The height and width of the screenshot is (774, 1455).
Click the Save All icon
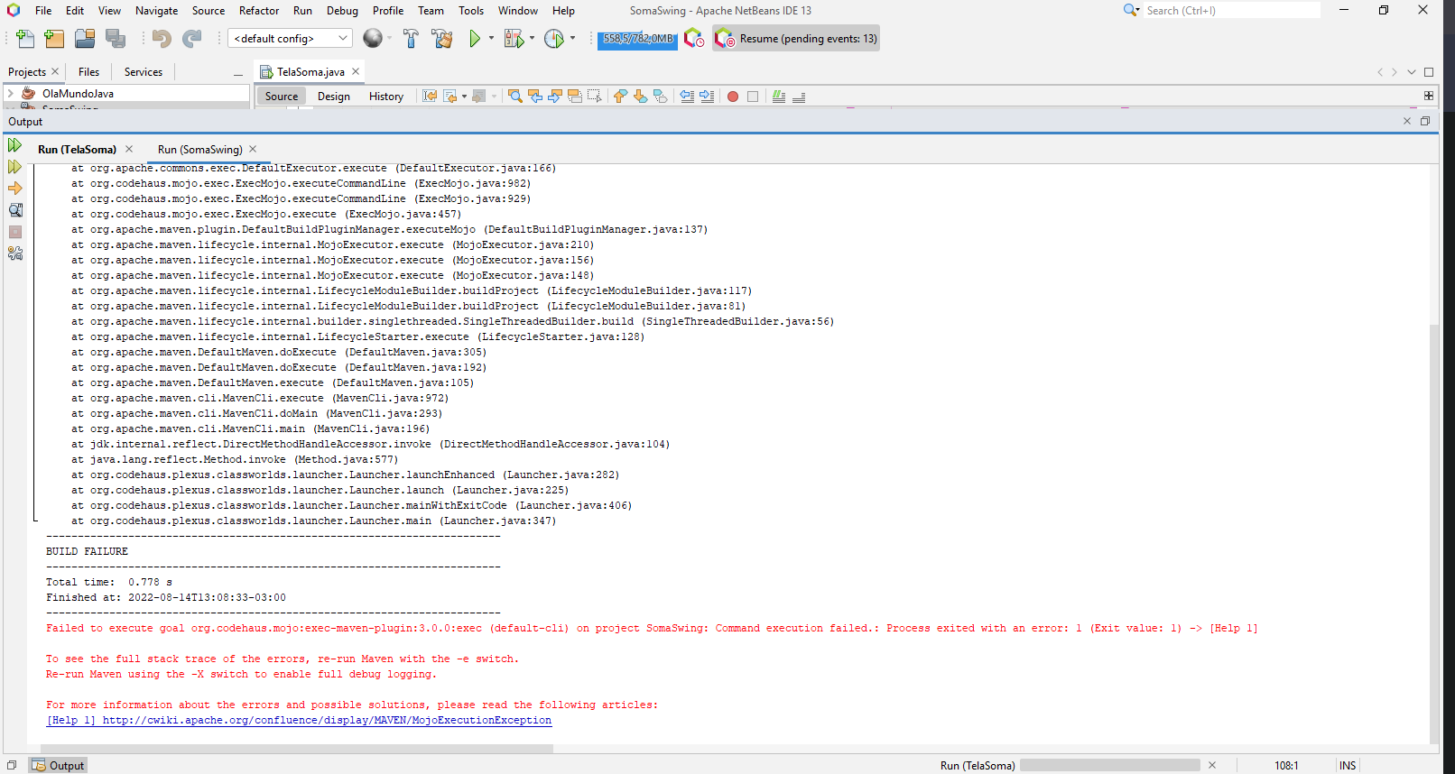coord(116,39)
